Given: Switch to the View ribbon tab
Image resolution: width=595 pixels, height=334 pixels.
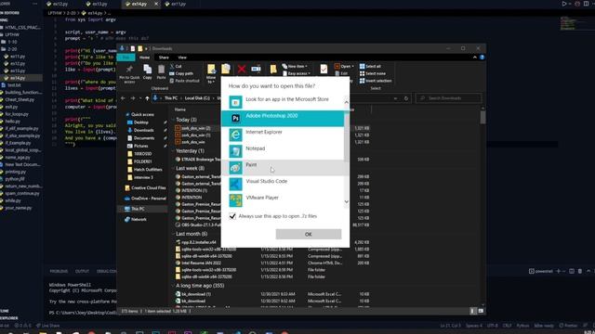Looking at the screenshot, I should 182,58.
